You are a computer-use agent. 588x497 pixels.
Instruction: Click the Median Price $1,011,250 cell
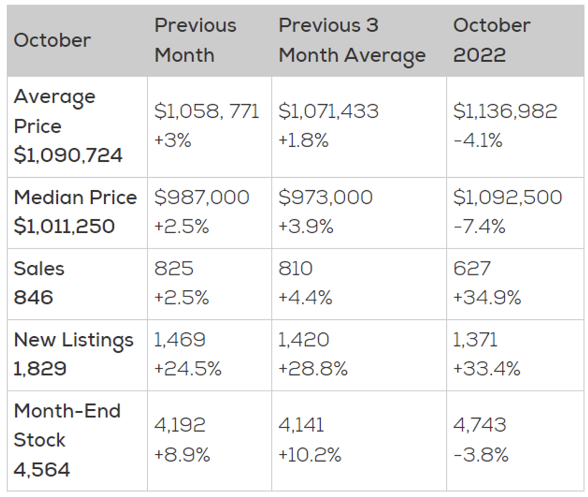pos(75,211)
